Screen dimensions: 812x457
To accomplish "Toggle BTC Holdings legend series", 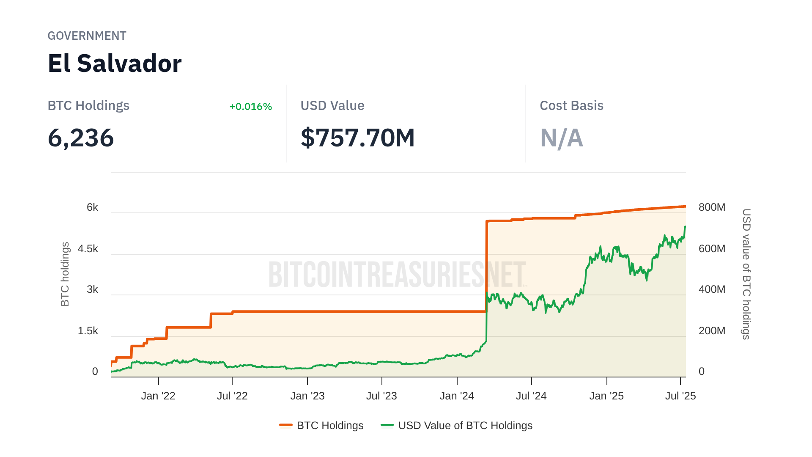I will [330, 425].
